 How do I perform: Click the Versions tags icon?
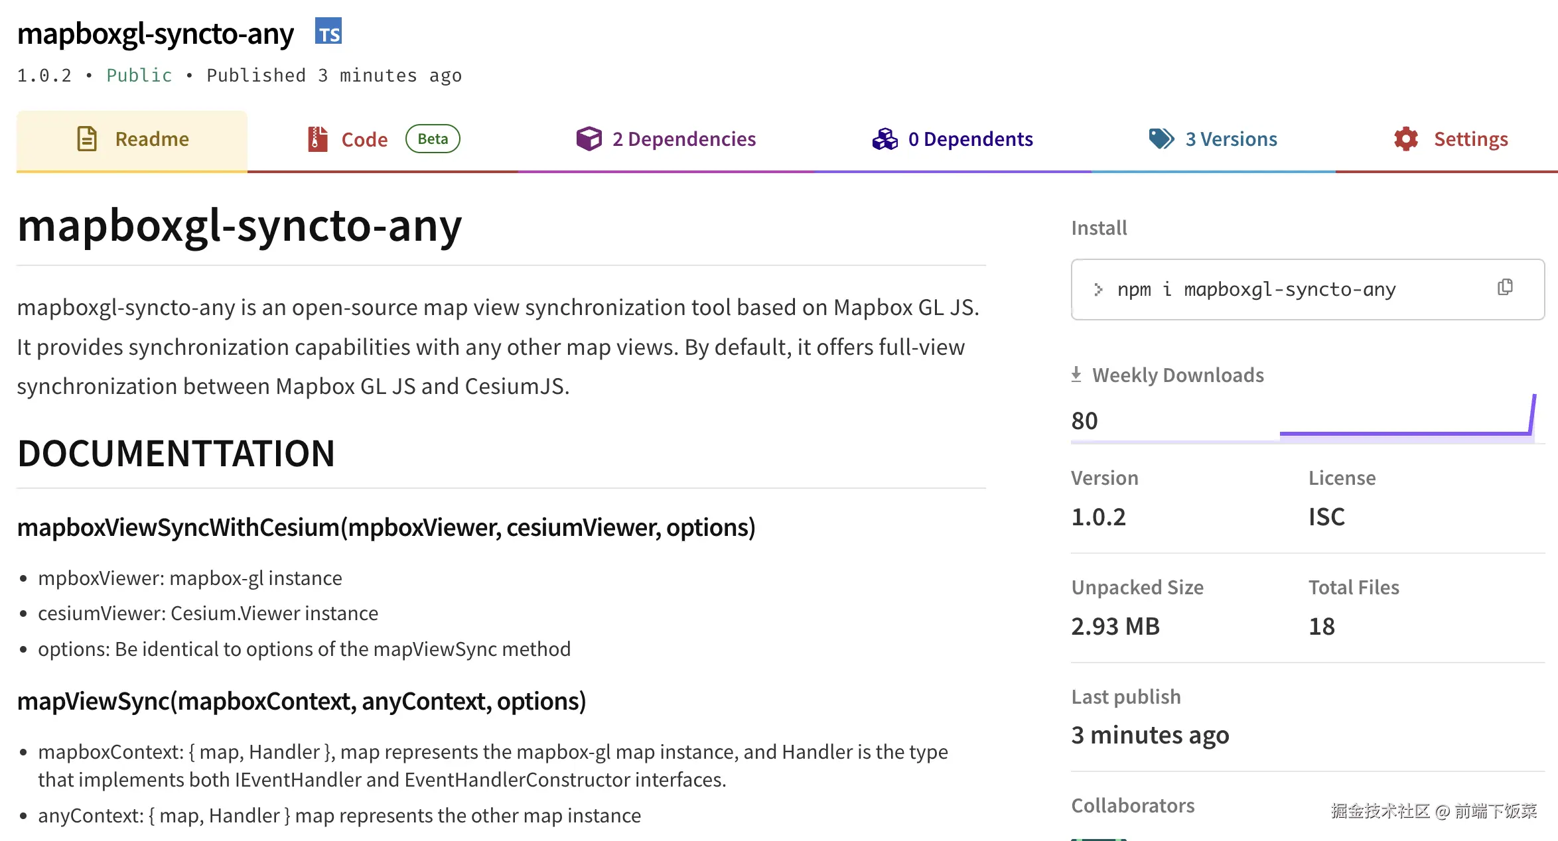[x=1161, y=139]
